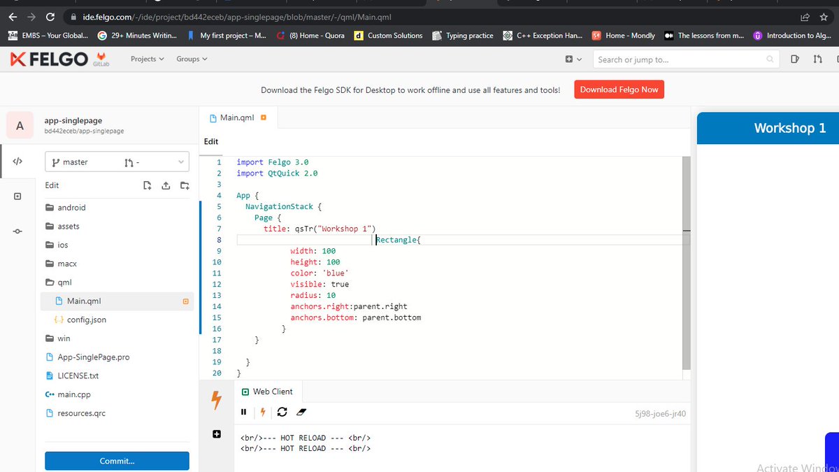839x472 pixels.
Task: Create a new file in the tree
Action: tap(147, 185)
